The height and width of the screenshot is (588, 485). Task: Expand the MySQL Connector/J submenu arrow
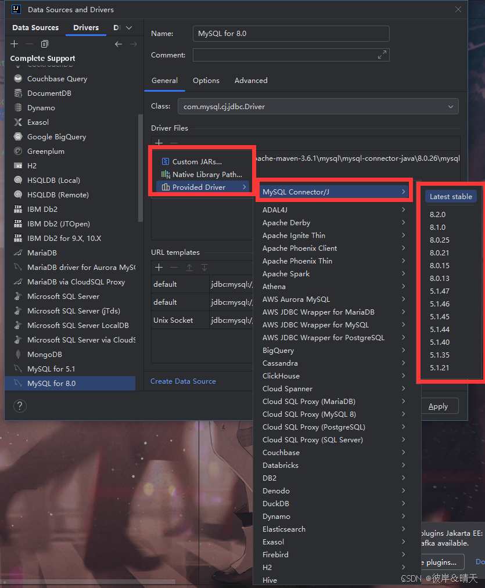403,192
